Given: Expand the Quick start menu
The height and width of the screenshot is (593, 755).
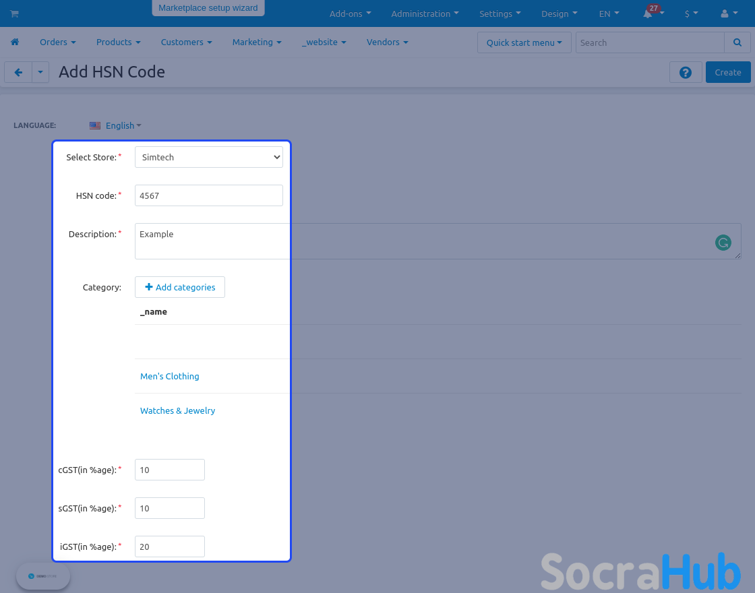Looking at the screenshot, I should tap(524, 42).
